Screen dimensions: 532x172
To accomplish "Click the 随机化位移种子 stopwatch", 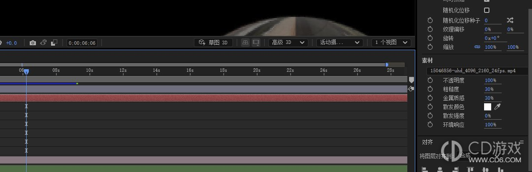I will click(430, 20).
